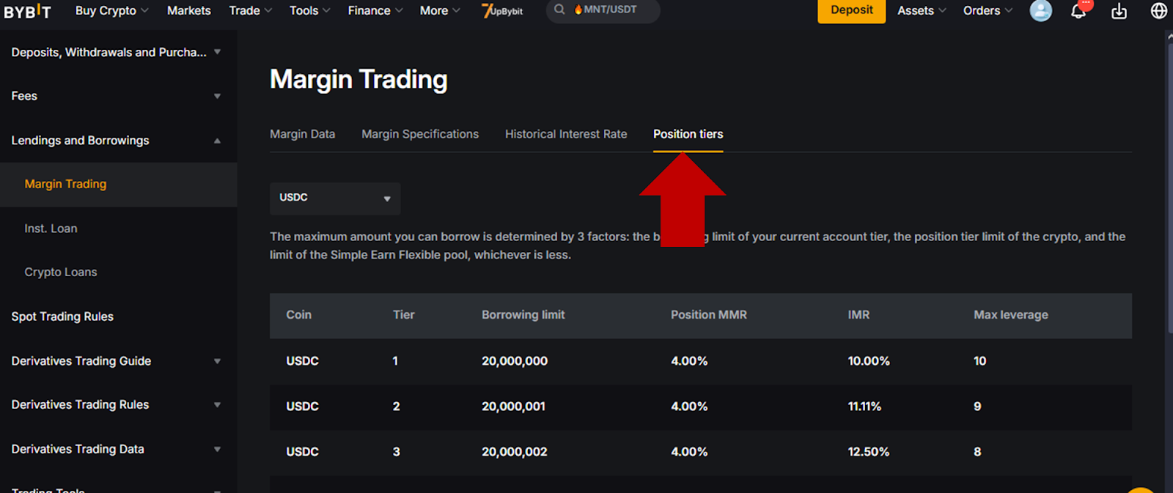Open the USDC coin selector
Image resolution: width=1173 pixels, height=493 pixels.
click(x=335, y=198)
